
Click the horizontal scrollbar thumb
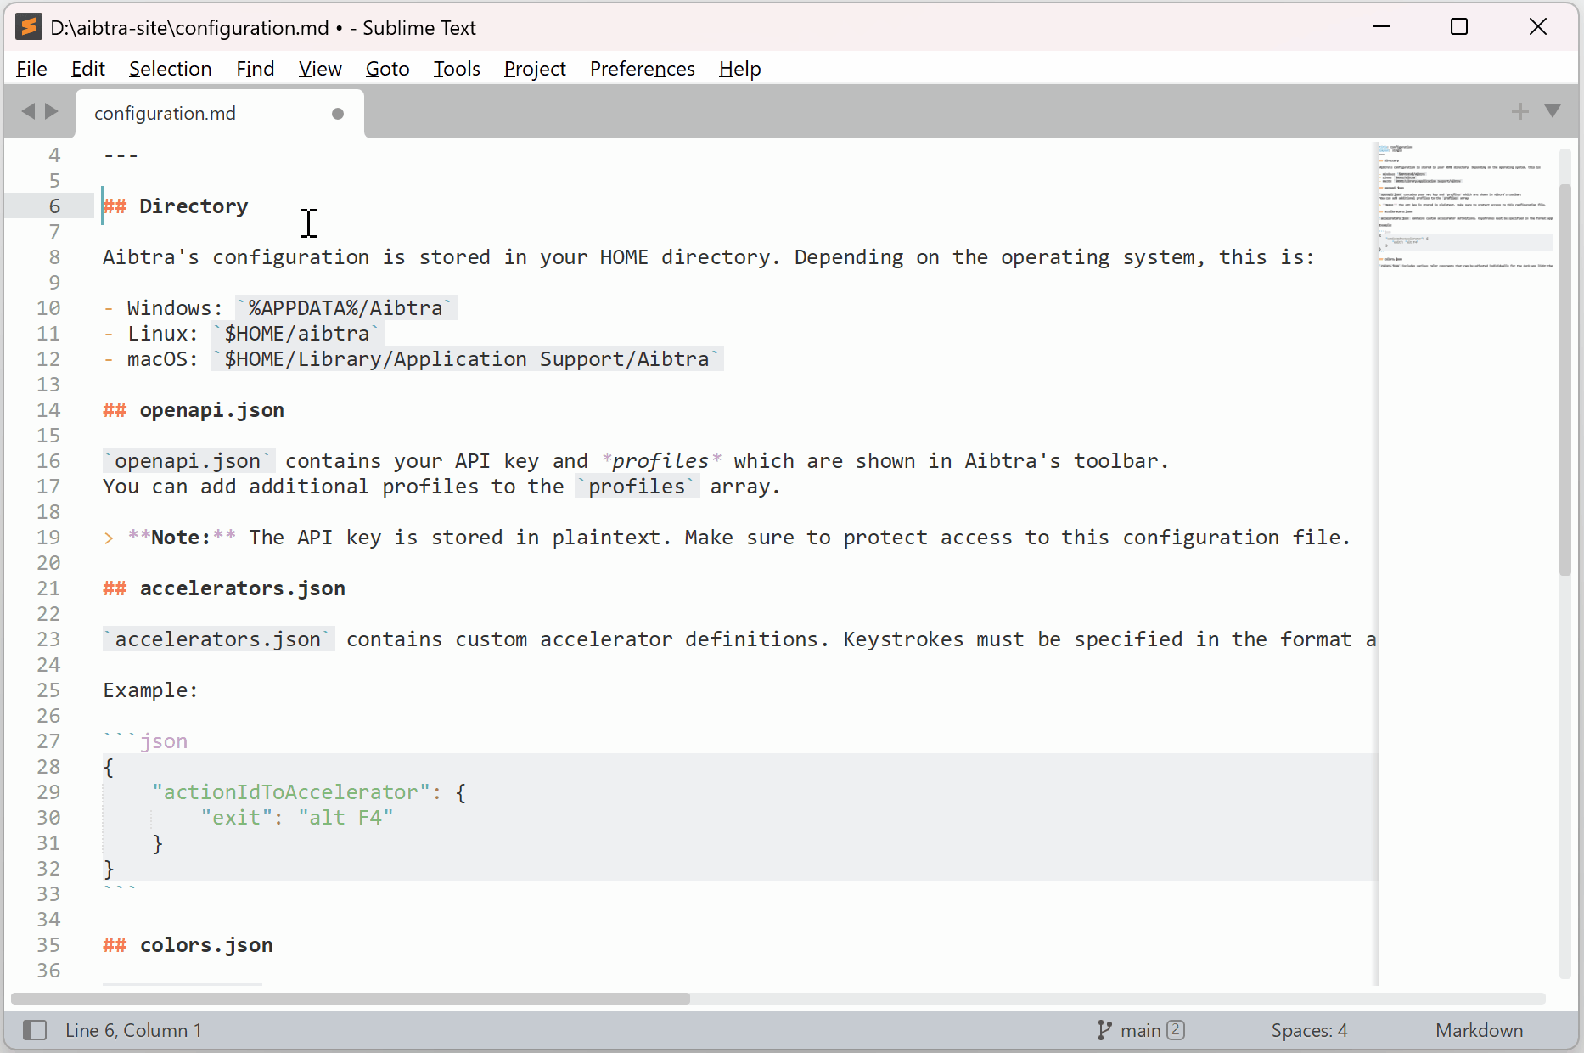coord(350,999)
